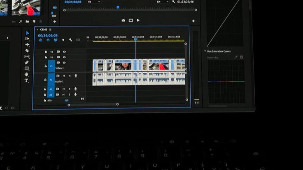Mute the Audio 1 track
The image size is (303, 170).
click(x=64, y=76)
